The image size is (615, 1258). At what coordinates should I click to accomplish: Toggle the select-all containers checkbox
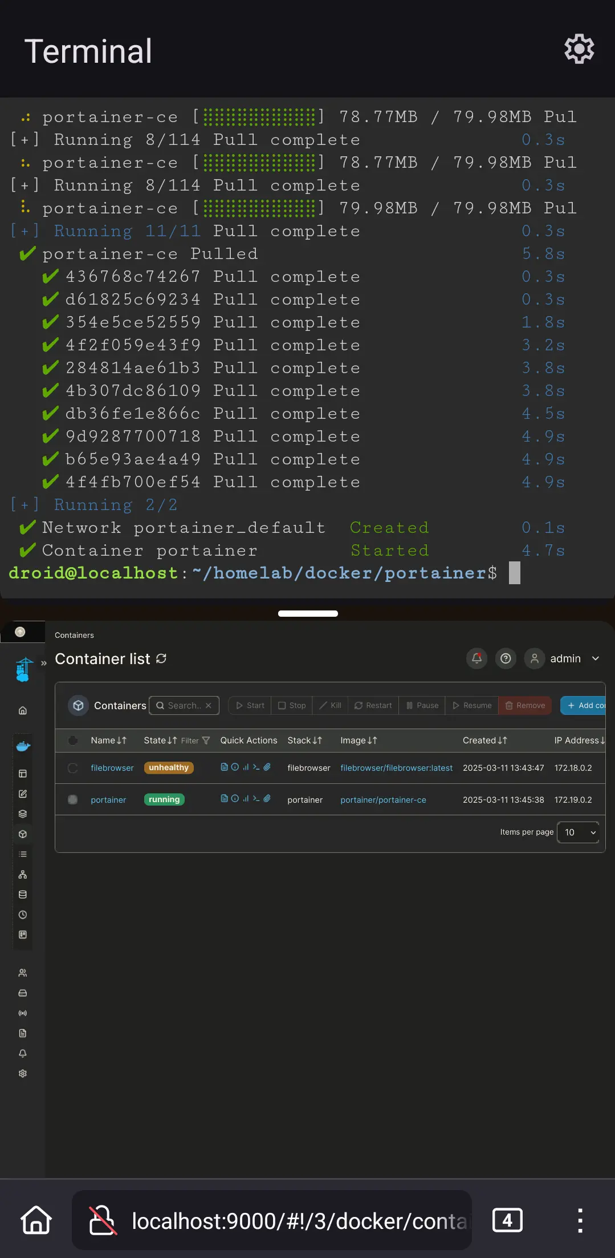point(73,741)
